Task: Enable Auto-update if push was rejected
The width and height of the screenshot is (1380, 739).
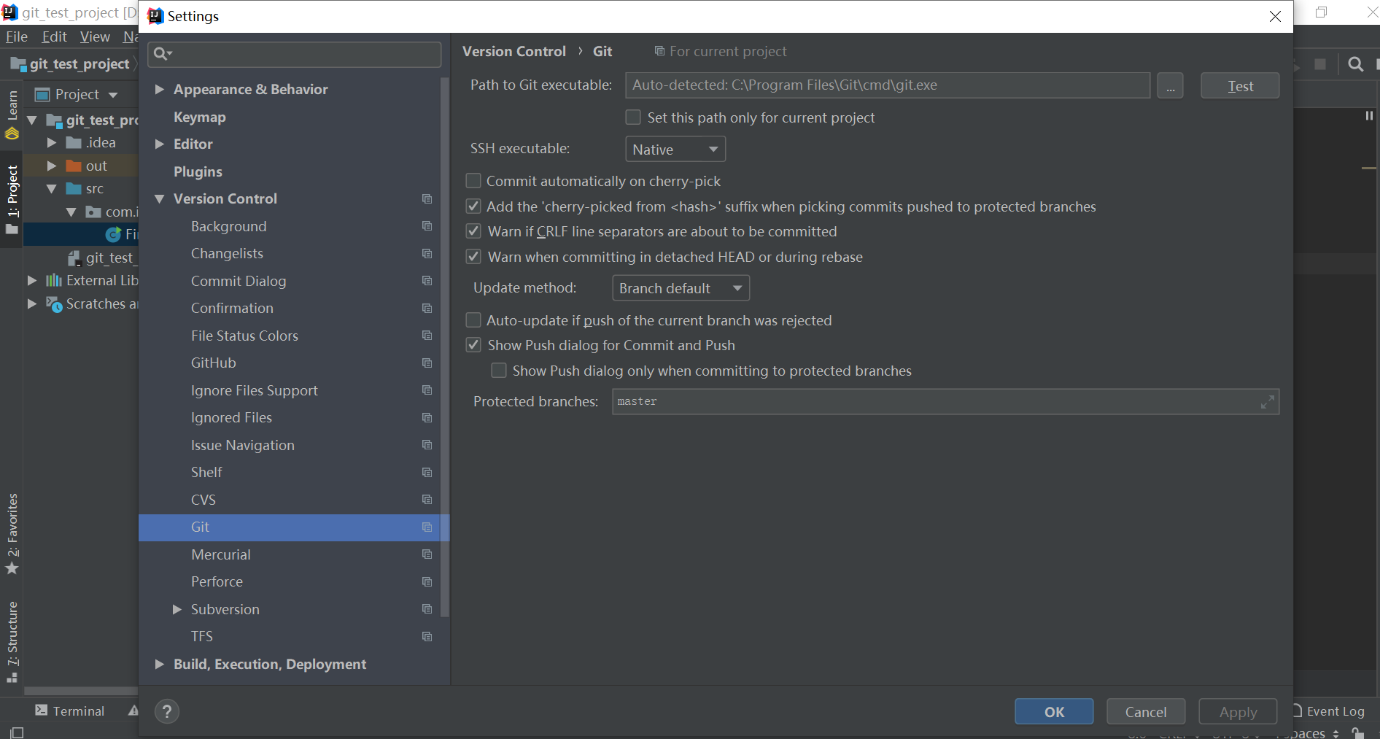Action: click(473, 320)
